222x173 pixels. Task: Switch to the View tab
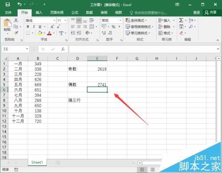pos(119,12)
